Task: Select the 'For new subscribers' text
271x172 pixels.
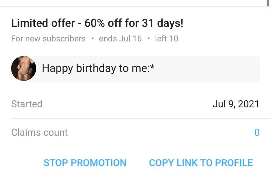Action: click(48, 39)
